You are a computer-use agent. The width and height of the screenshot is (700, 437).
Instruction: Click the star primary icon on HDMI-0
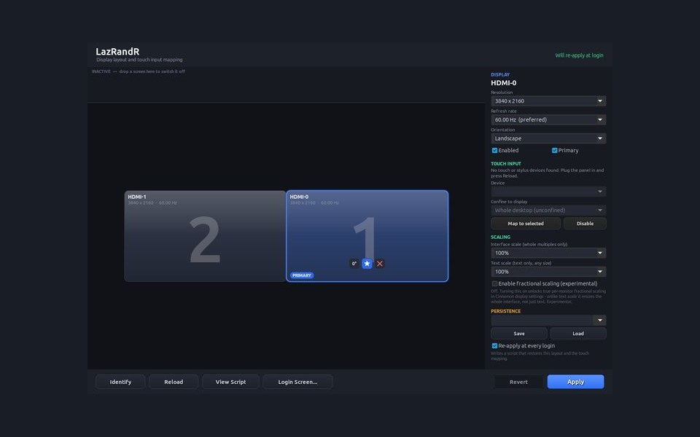(367, 264)
